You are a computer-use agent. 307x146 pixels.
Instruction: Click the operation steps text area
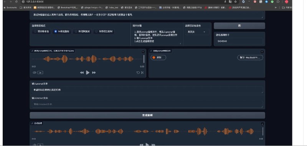click(x=157, y=36)
